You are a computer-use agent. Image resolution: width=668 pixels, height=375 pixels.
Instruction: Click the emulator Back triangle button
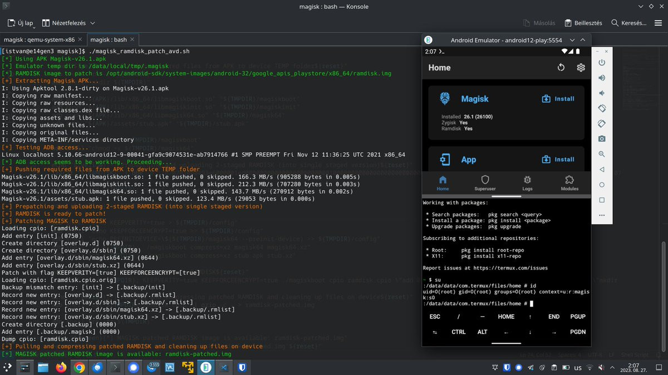(x=602, y=169)
